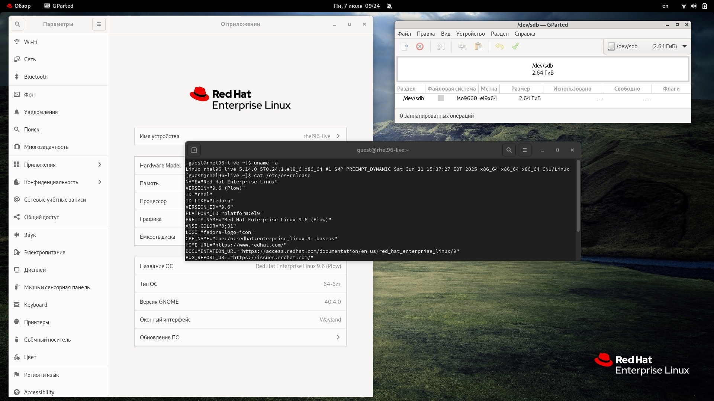The image size is (714, 401).
Task: Open system volume icon in top bar
Action: point(694,6)
